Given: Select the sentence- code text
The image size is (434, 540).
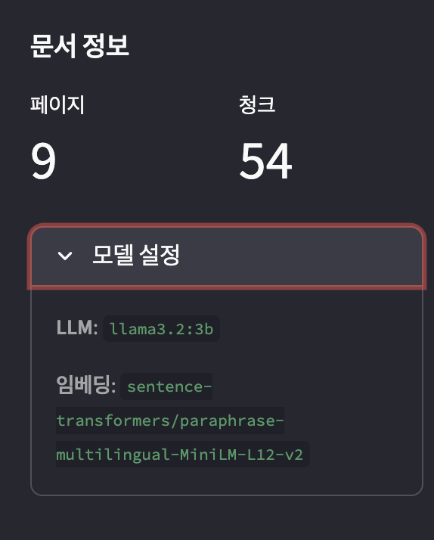Looking at the screenshot, I should 169,386.
